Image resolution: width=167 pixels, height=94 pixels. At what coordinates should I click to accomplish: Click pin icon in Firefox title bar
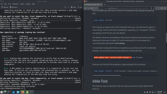coord(87,1)
